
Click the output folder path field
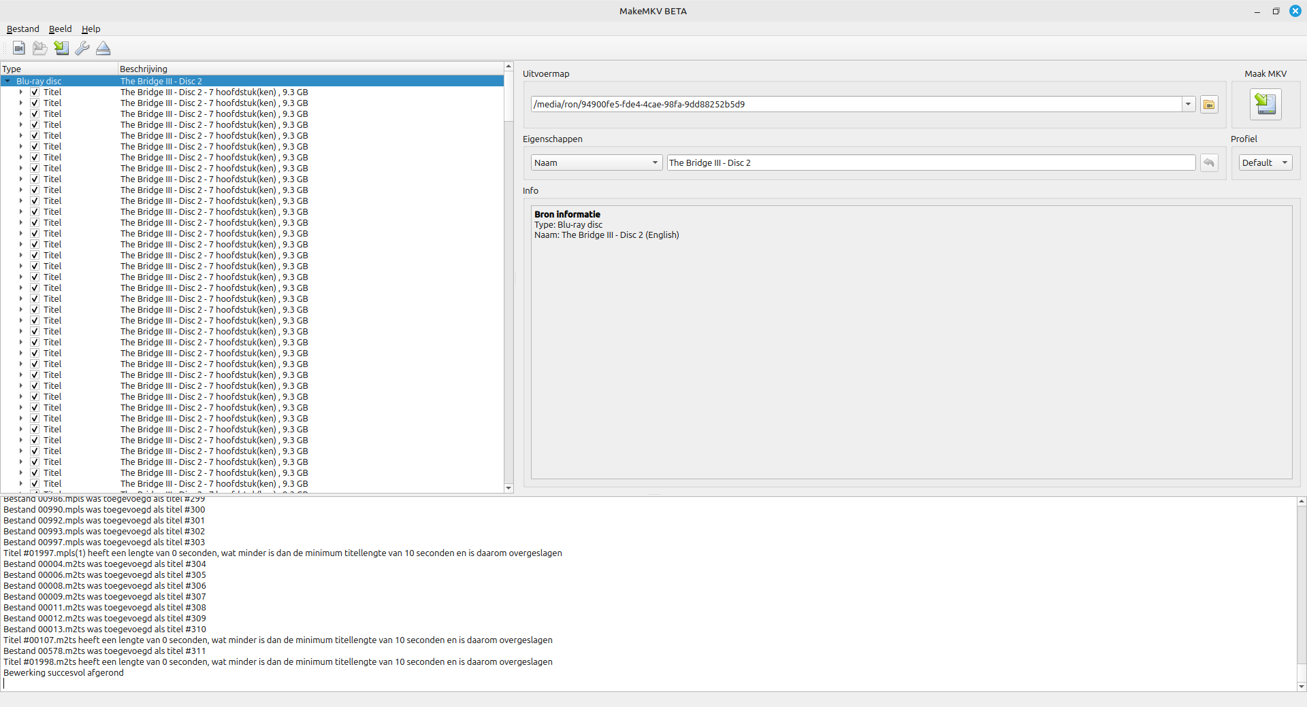(x=856, y=105)
